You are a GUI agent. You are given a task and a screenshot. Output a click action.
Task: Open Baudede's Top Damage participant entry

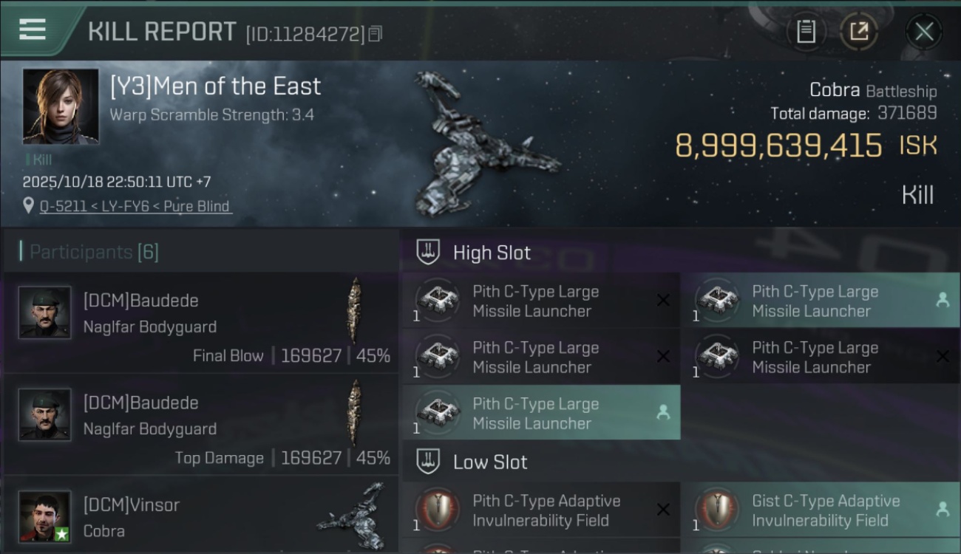(x=200, y=425)
